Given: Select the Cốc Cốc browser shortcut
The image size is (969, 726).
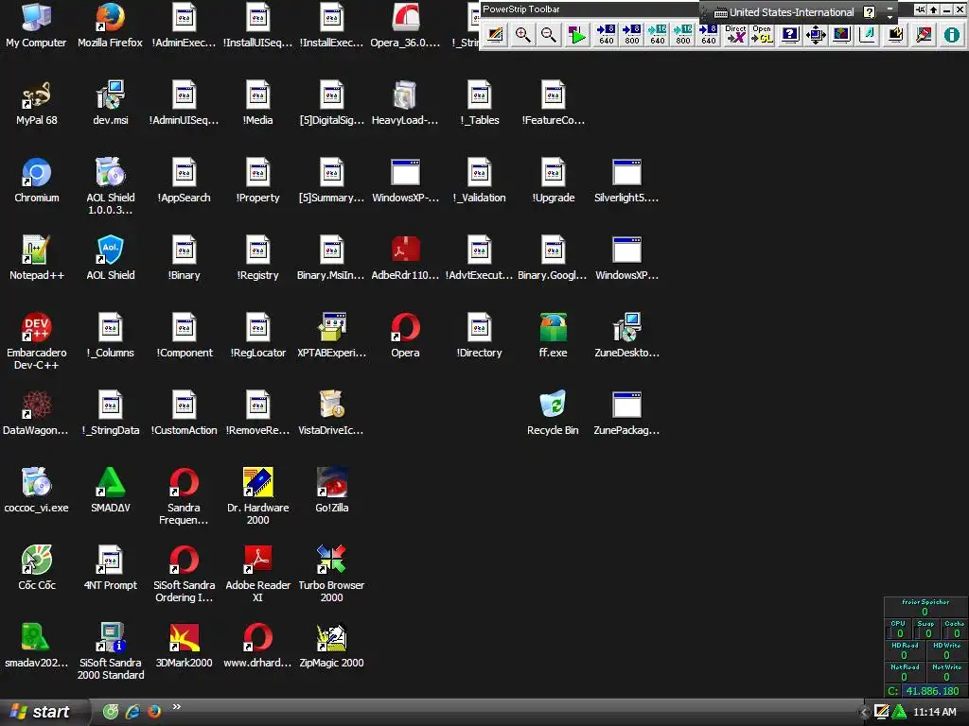Looking at the screenshot, I should [x=37, y=567].
